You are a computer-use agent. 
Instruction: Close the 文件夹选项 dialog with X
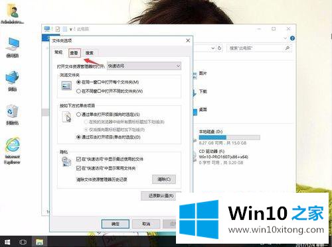pos(188,40)
